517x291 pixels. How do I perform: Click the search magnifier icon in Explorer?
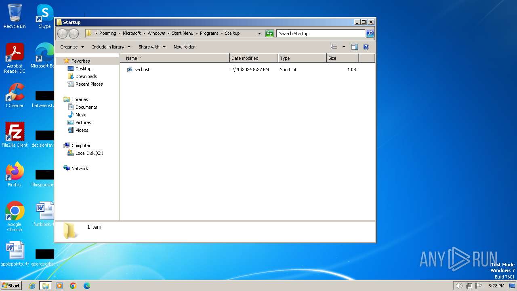click(370, 34)
